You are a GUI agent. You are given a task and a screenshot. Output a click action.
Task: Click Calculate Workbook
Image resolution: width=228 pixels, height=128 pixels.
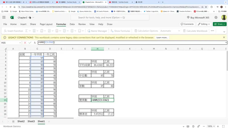click(195, 31)
